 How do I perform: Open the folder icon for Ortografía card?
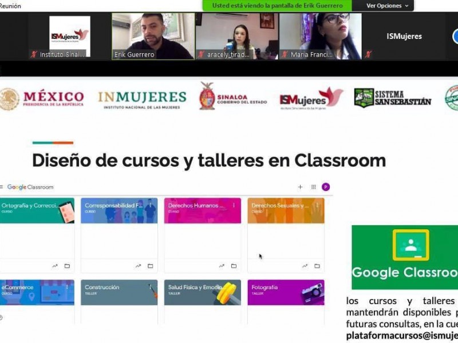(67, 266)
